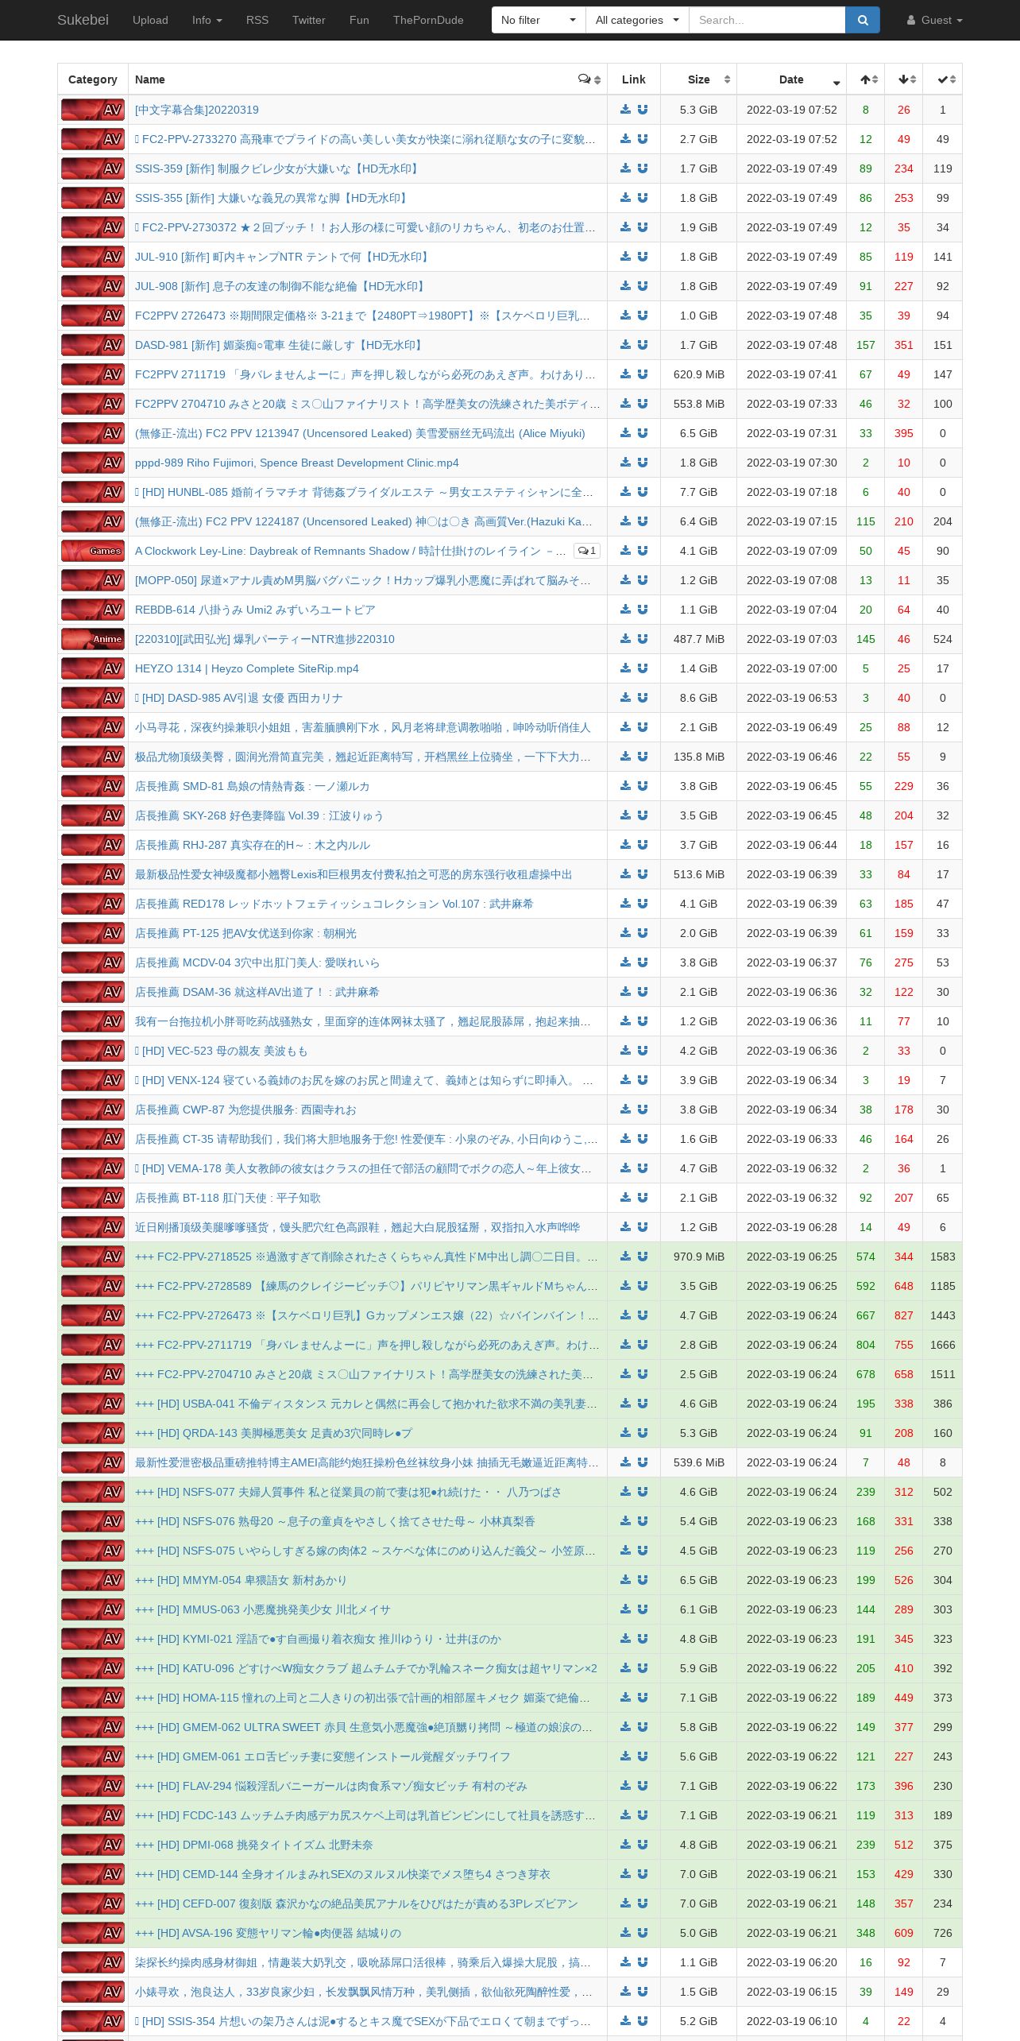The width and height of the screenshot is (1020, 2041).
Task: Click the Link column header
Action: click(x=634, y=79)
